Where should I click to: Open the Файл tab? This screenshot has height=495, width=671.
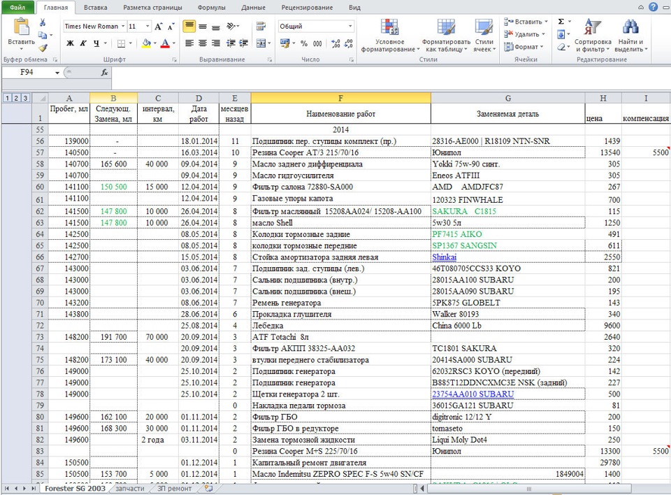tap(17, 7)
